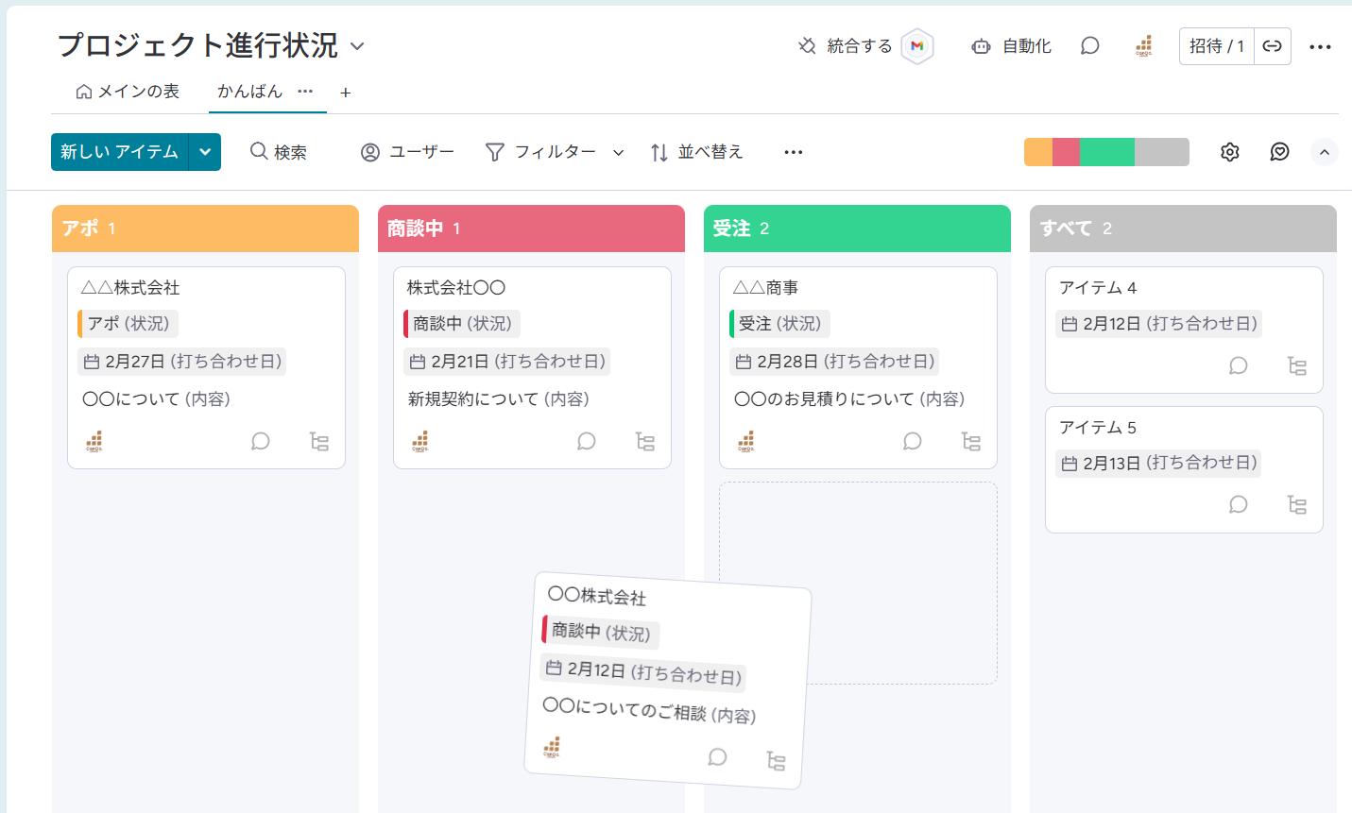
Task: Open the フィルター dropdown chevron
Action: click(618, 152)
